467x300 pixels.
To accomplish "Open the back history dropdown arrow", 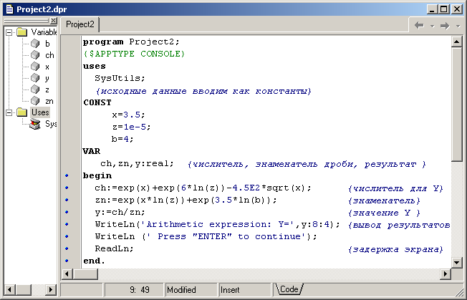I will click(x=432, y=26).
